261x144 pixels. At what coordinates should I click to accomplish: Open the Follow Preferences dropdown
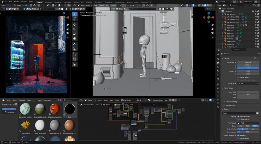46,100
